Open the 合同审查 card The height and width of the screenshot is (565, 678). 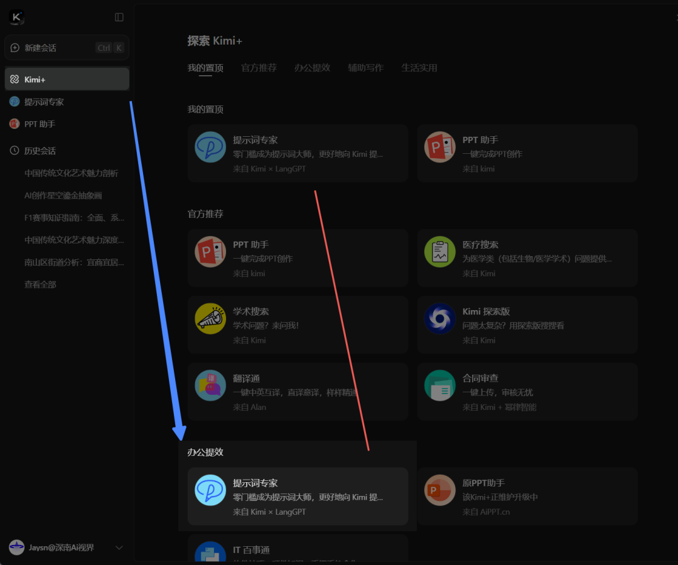point(527,392)
